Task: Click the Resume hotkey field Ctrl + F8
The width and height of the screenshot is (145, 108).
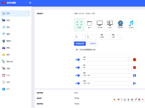Action: coord(107,83)
